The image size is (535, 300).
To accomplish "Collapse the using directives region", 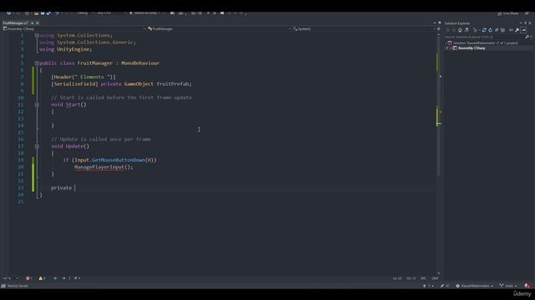I will [x=37, y=35].
